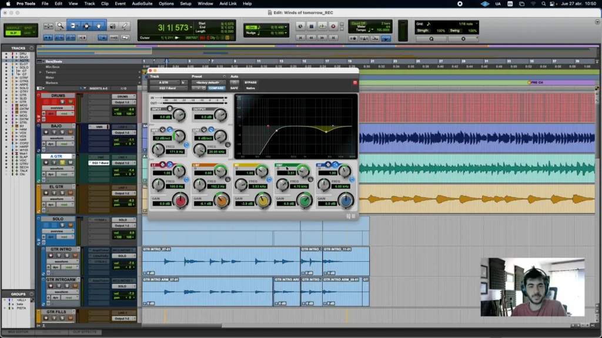Open the Track menu
This screenshot has height=338, width=602.
point(89,4)
